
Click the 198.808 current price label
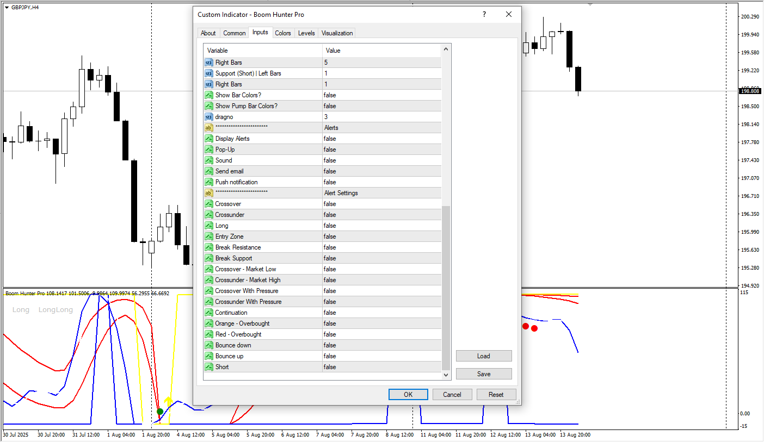coord(750,91)
